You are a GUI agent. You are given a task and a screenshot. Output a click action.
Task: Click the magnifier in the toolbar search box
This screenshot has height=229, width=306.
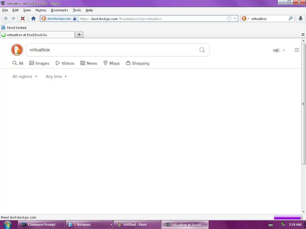[290, 18]
